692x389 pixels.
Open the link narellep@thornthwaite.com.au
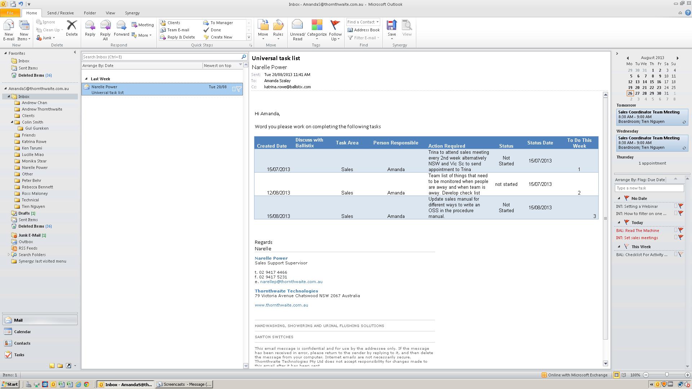click(x=291, y=282)
